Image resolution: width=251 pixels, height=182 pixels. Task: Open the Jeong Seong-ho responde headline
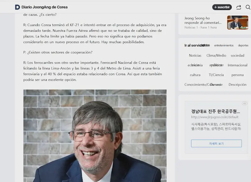[x=203, y=20]
